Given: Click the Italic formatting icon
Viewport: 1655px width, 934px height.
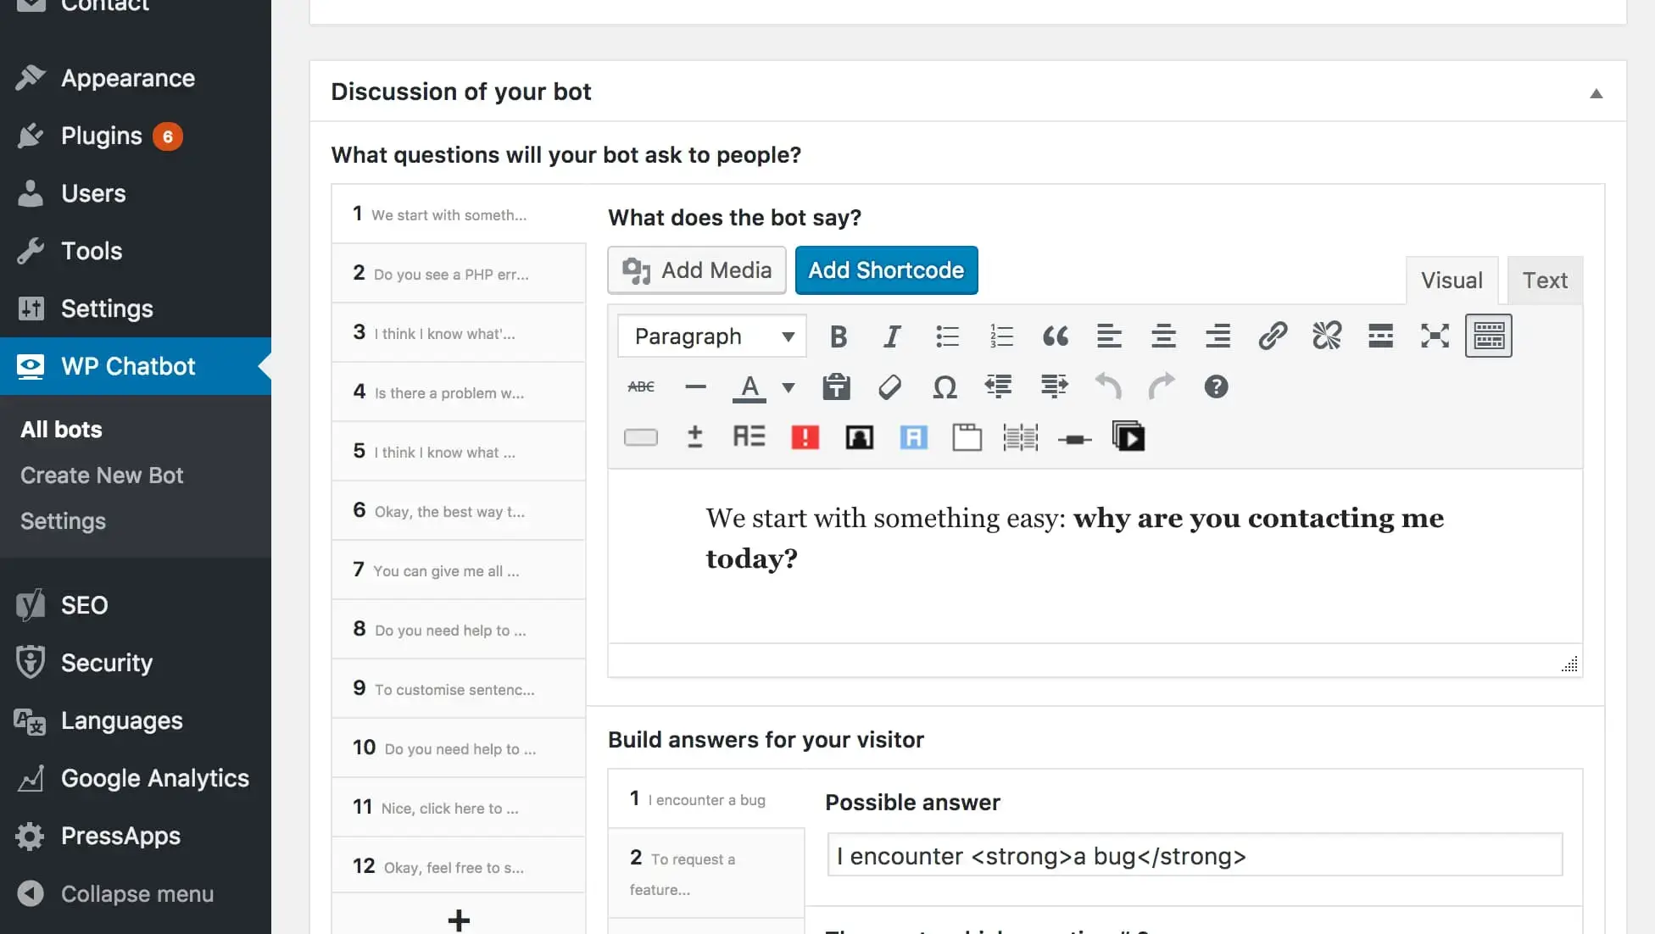Looking at the screenshot, I should (891, 335).
